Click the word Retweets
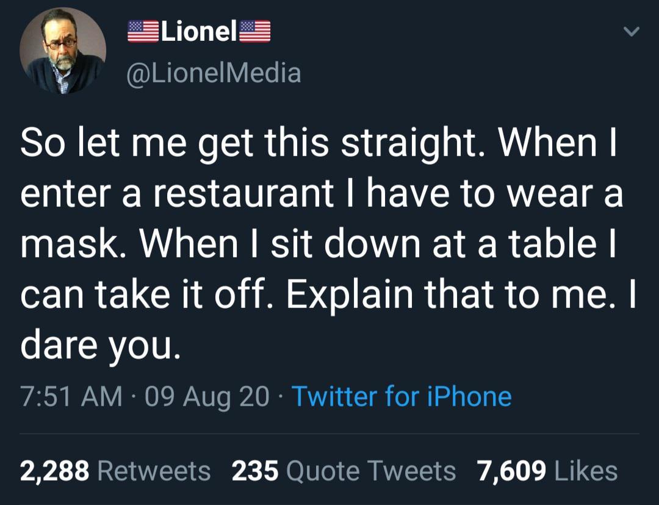Viewport: 659px width, 505px height. point(154,471)
